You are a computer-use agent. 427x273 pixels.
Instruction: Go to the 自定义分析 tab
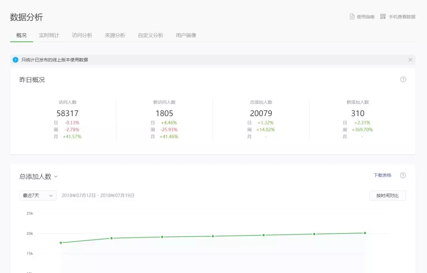(151, 36)
